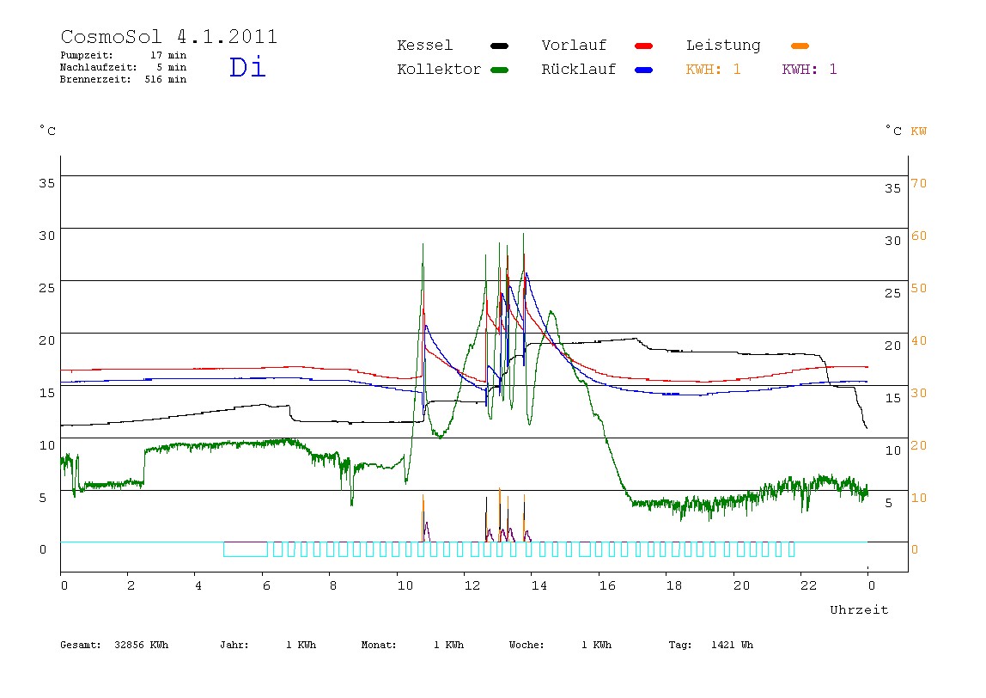Click hour "14" on the time axis
The width and height of the screenshot is (986, 698).
(x=539, y=586)
